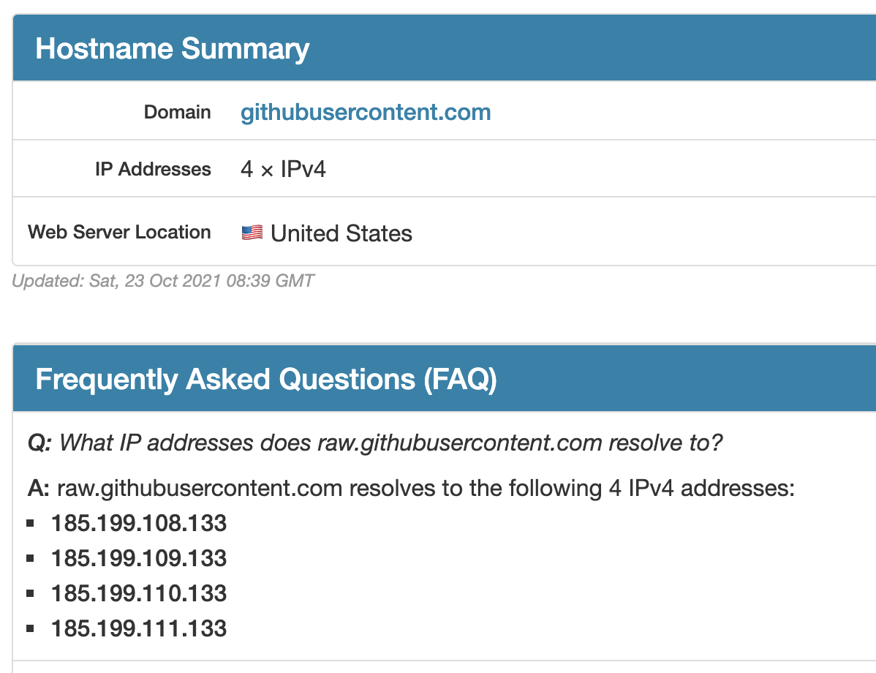The height and width of the screenshot is (673, 876).
Task: Click the IP Addresses row label
Action: point(153,170)
